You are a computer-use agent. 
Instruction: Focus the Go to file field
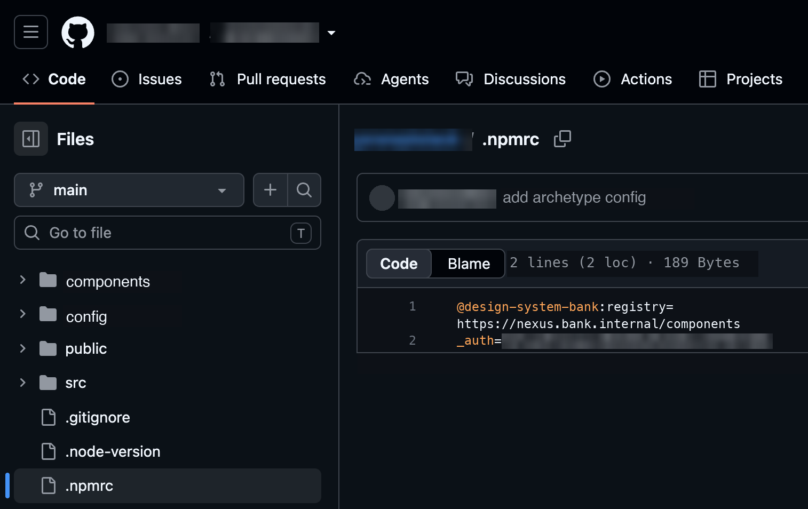(x=168, y=233)
